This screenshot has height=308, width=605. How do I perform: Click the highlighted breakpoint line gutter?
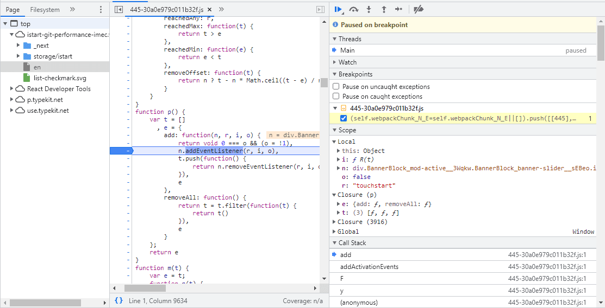tap(121, 151)
